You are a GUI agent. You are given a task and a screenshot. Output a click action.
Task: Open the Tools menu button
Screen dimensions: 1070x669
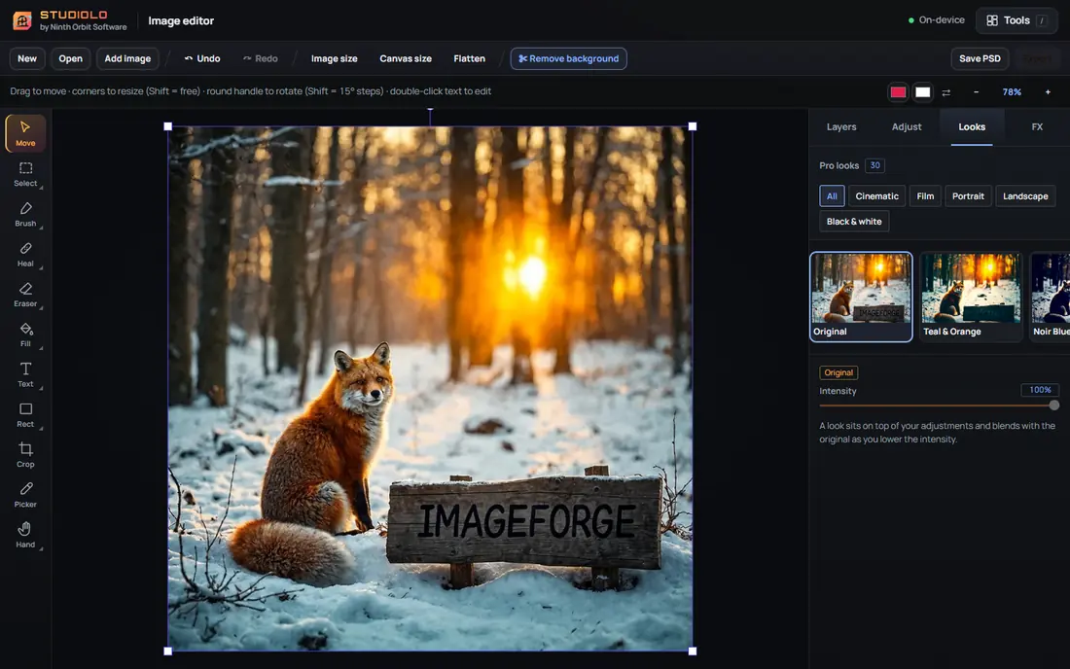(x=1016, y=20)
